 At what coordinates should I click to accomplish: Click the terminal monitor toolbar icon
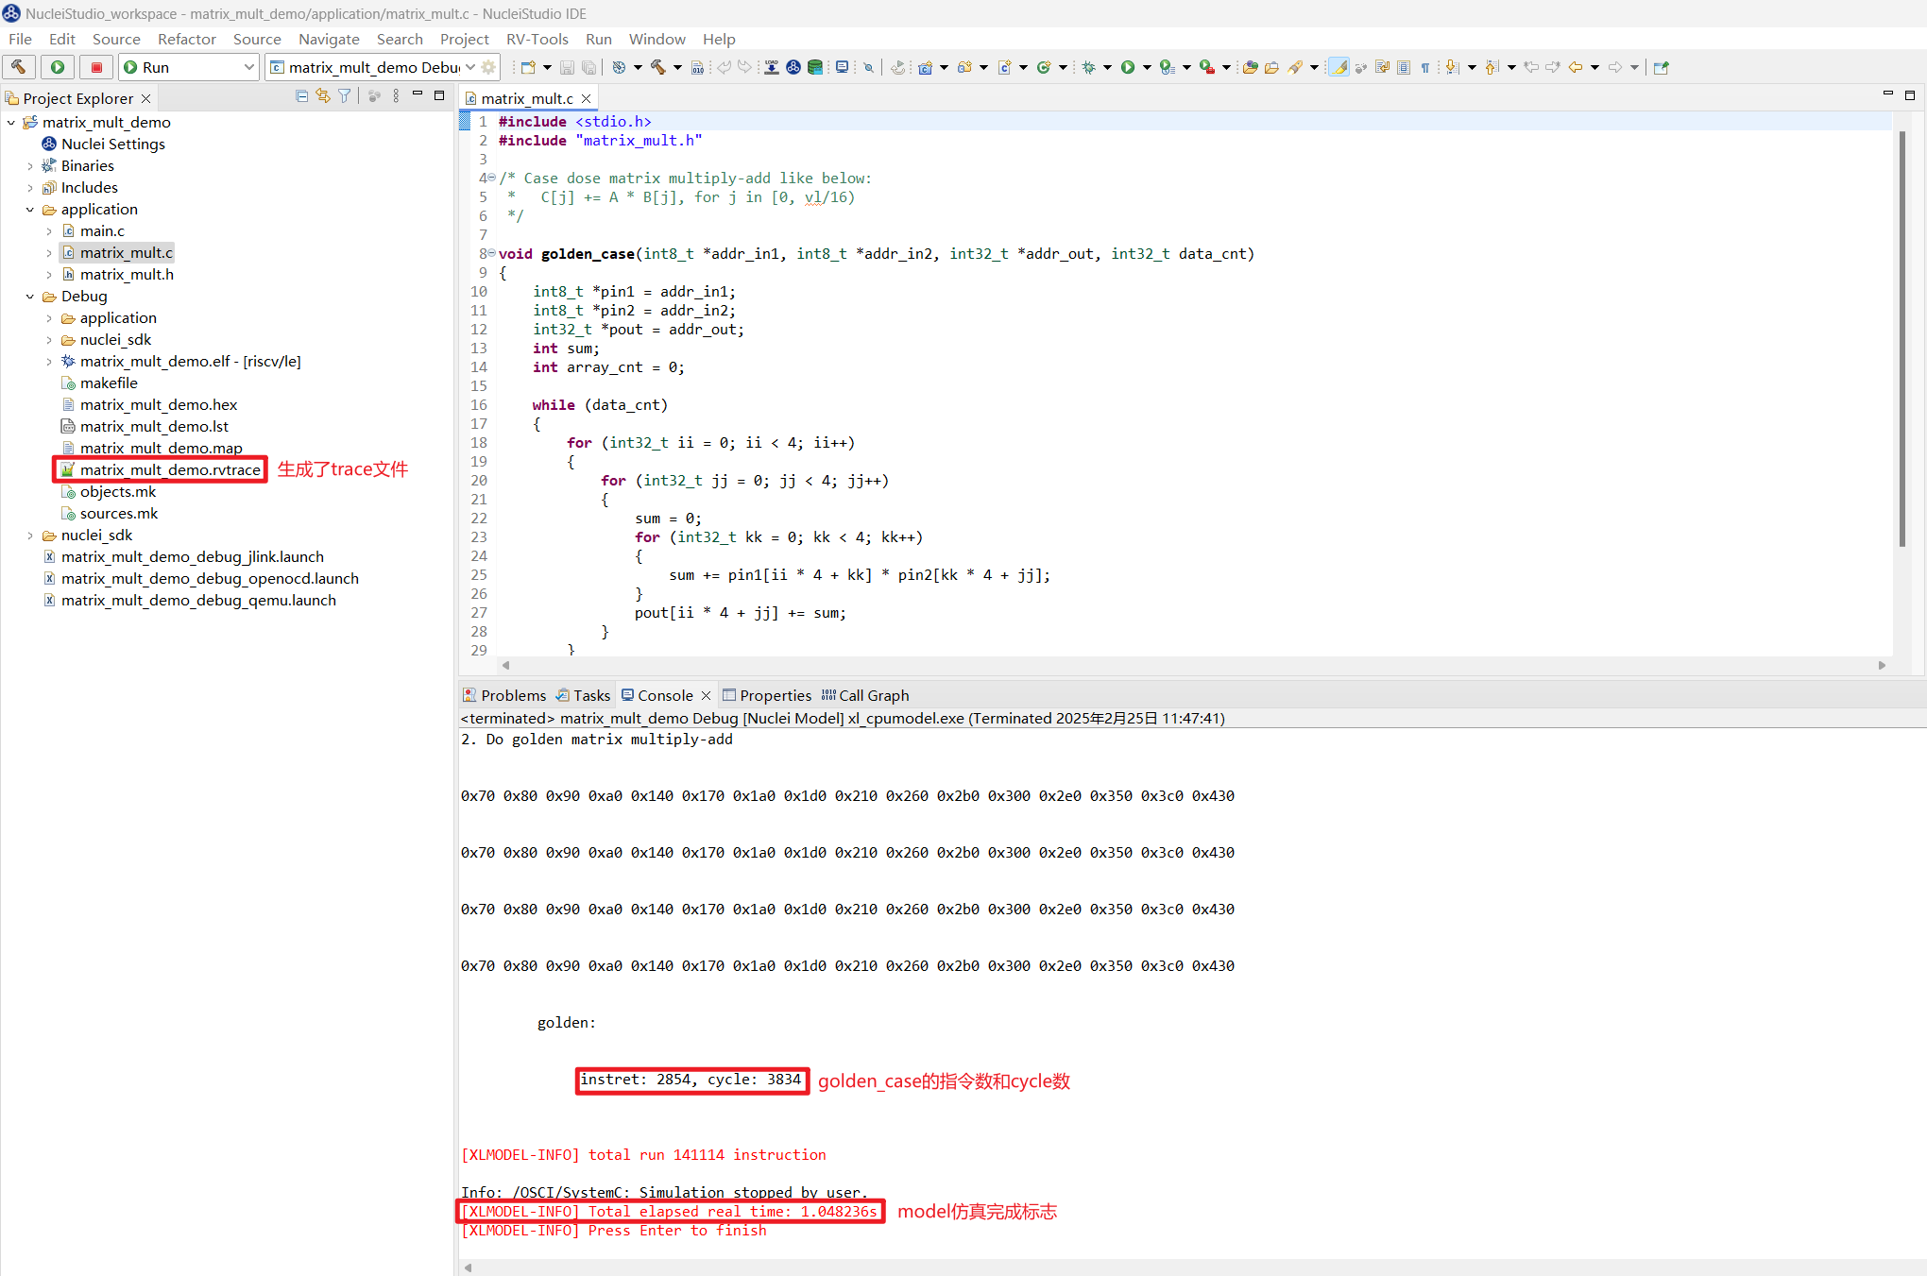coord(842,67)
